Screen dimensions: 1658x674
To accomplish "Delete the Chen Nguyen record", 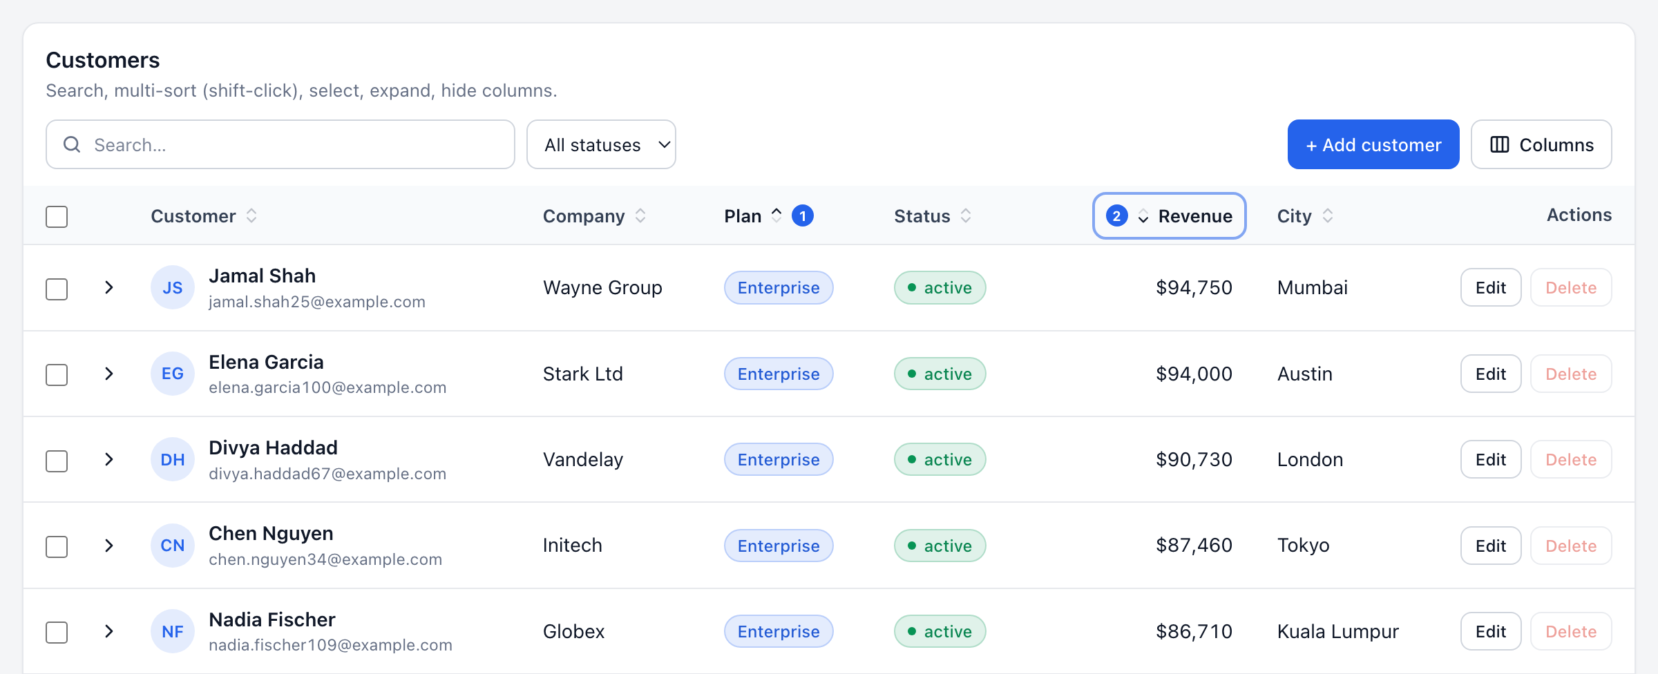I will [x=1571, y=546].
